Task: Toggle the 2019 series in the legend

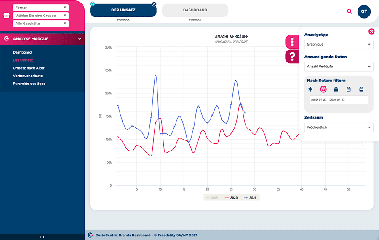Action: (211, 197)
